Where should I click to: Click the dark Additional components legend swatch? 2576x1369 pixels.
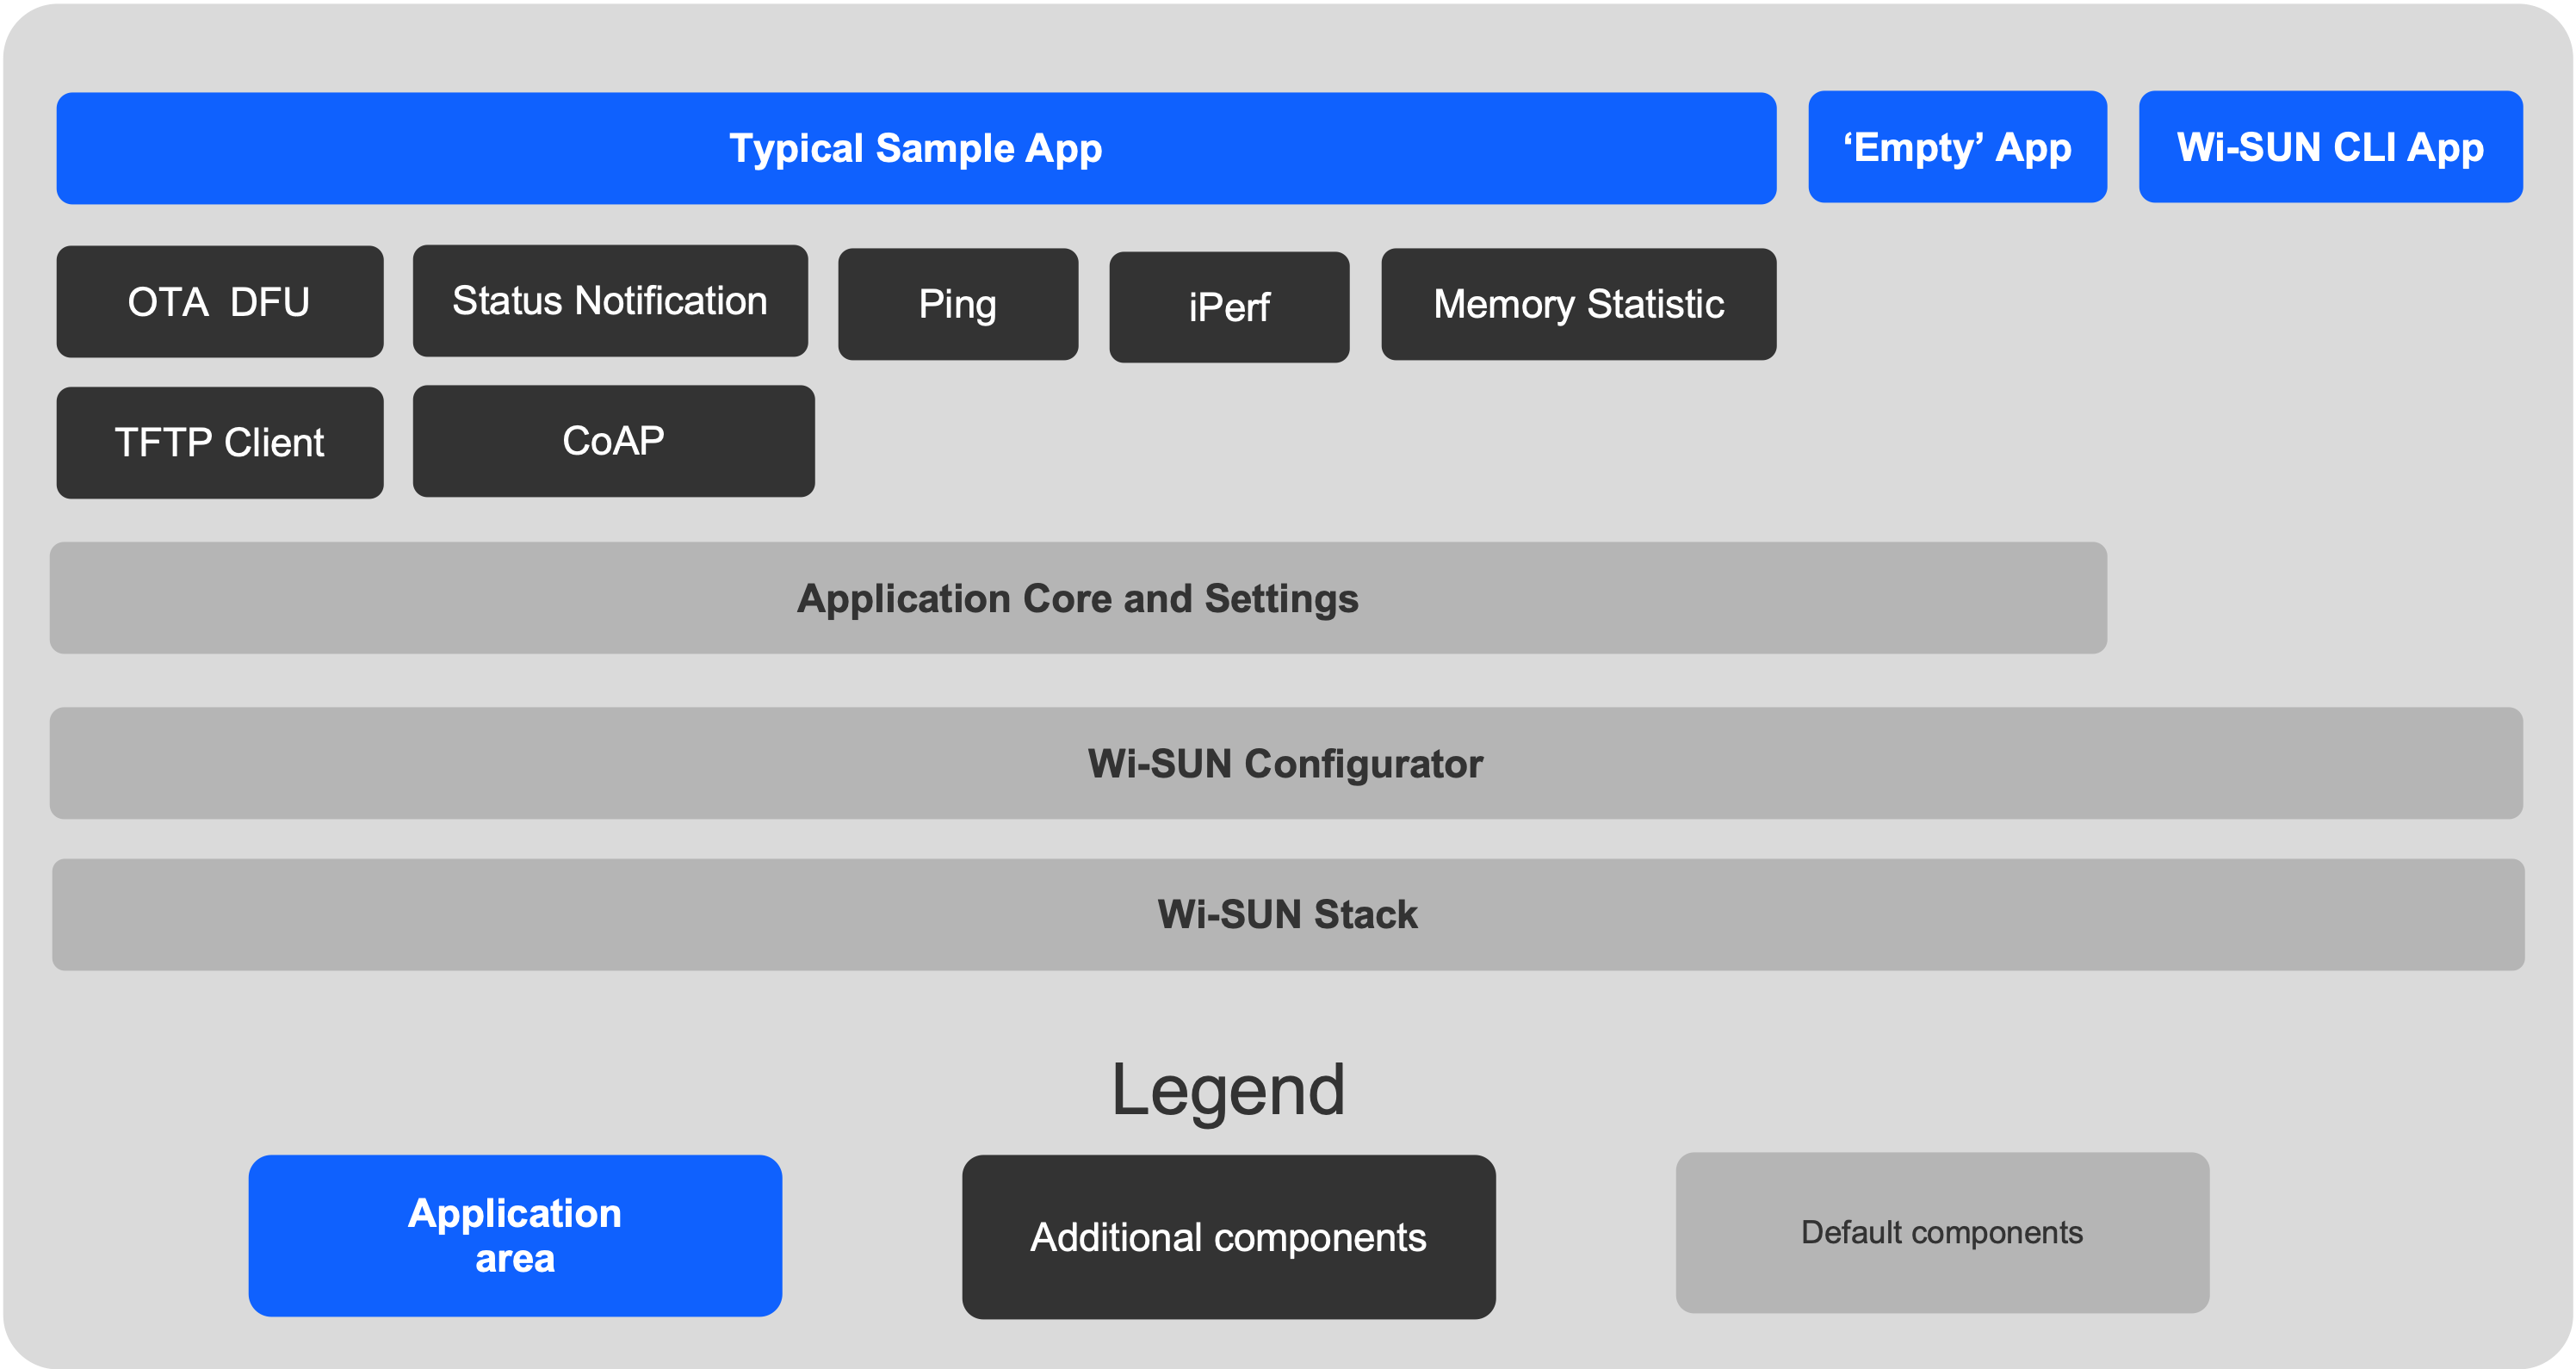click(1229, 1237)
